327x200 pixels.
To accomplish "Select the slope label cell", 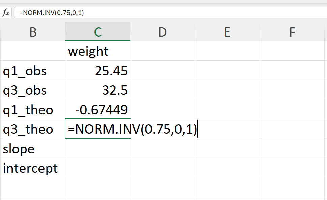I will click(33, 148).
